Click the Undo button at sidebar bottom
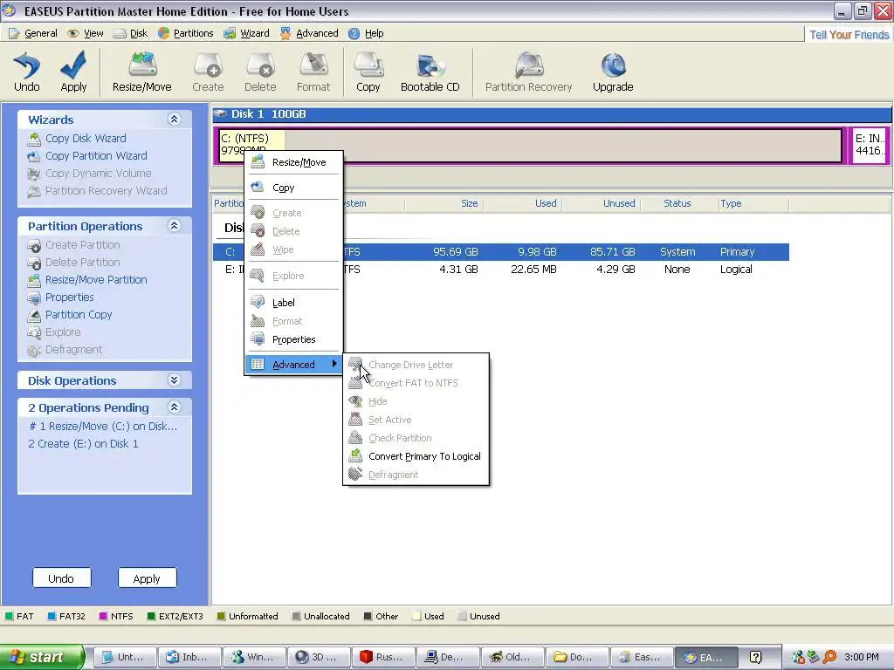 tap(62, 578)
